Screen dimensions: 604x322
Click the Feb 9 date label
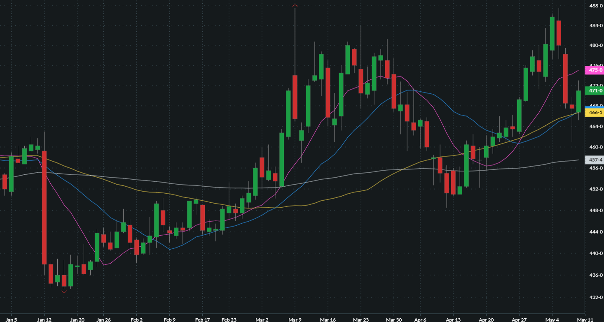169,320
